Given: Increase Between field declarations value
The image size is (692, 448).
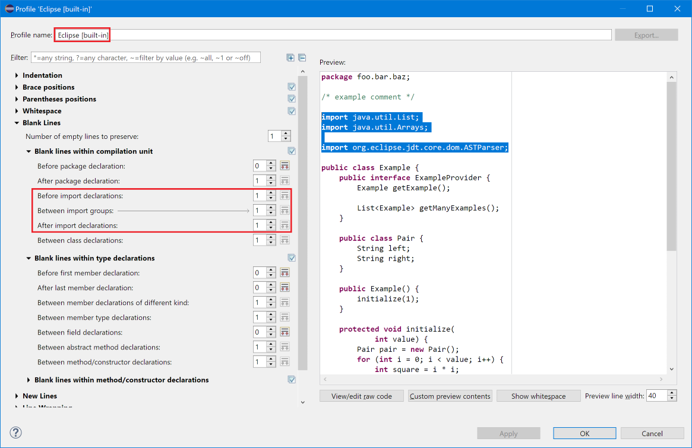Looking at the screenshot, I should 271,329.
